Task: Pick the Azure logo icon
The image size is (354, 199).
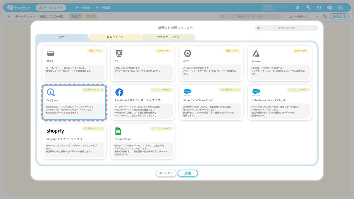Action: pos(256,53)
